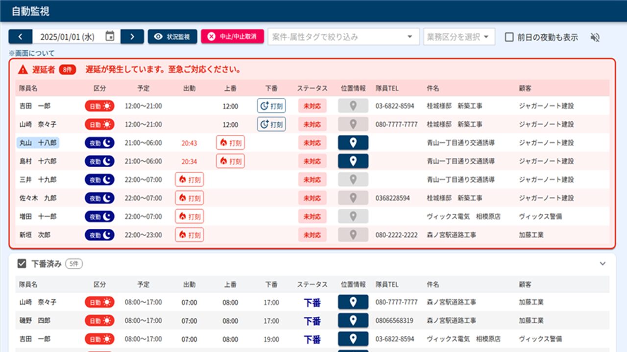Open the 案件-属性タグで絞り込み dropdown
The image size is (627, 352).
coord(343,37)
